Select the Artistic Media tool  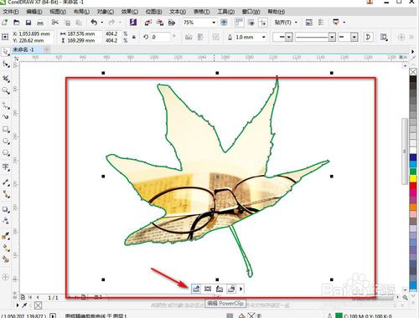pyautogui.click(x=5, y=116)
